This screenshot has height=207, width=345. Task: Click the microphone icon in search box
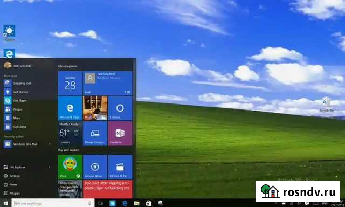pyautogui.click(x=89, y=203)
